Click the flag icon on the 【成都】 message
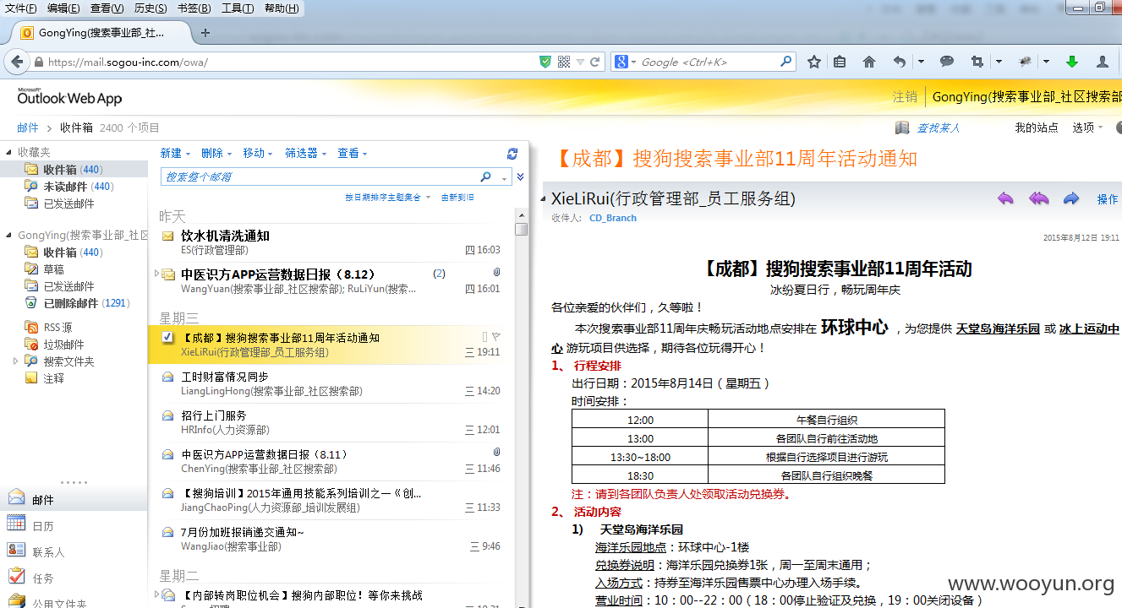Image resolution: width=1122 pixels, height=608 pixels. (495, 337)
